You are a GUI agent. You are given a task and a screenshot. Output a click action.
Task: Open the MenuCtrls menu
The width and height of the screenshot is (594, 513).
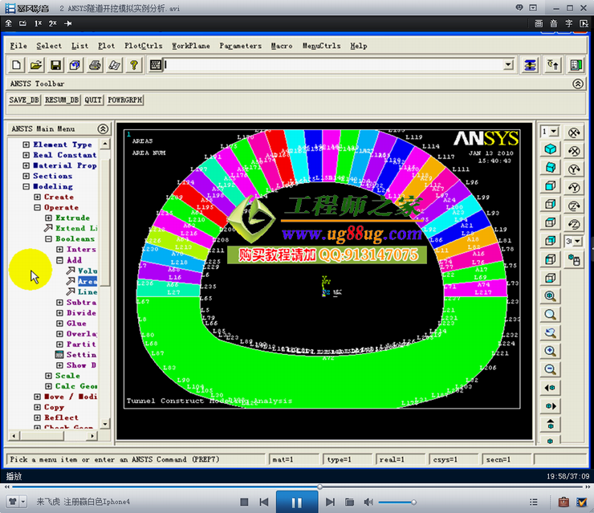click(321, 46)
